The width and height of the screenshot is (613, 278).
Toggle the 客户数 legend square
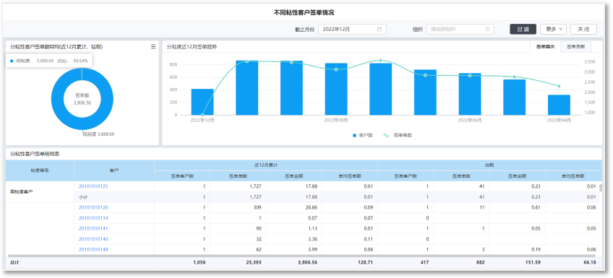[x=355, y=136]
